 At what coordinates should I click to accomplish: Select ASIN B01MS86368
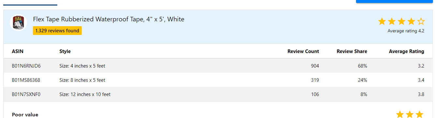[x=26, y=80]
